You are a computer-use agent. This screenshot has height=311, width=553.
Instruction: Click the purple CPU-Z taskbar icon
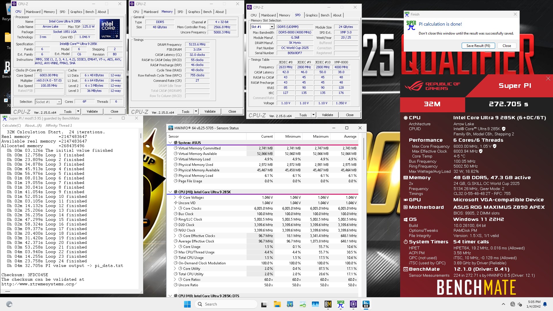pyautogui.click(x=353, y=304)
